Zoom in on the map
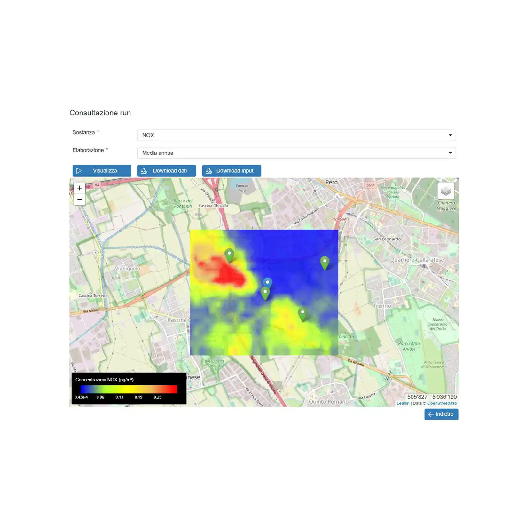The height and width of the screenshot is (526, 526). pyautogui.click(x=80, y=188)
